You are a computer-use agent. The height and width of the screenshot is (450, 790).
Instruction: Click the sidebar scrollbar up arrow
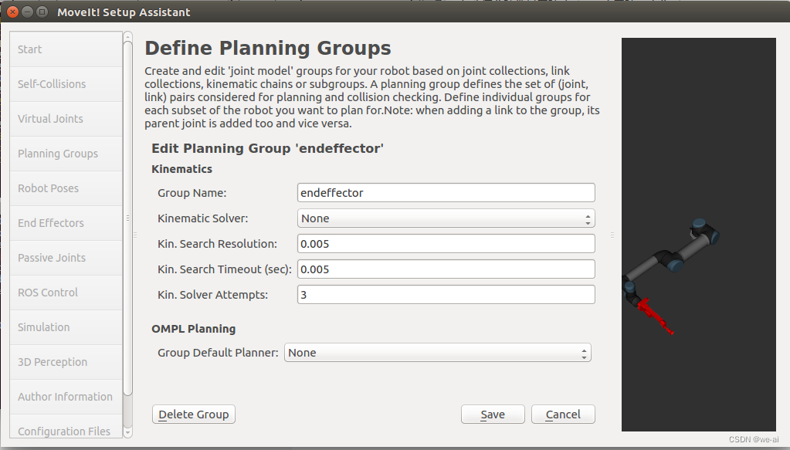tap(128, 36)
